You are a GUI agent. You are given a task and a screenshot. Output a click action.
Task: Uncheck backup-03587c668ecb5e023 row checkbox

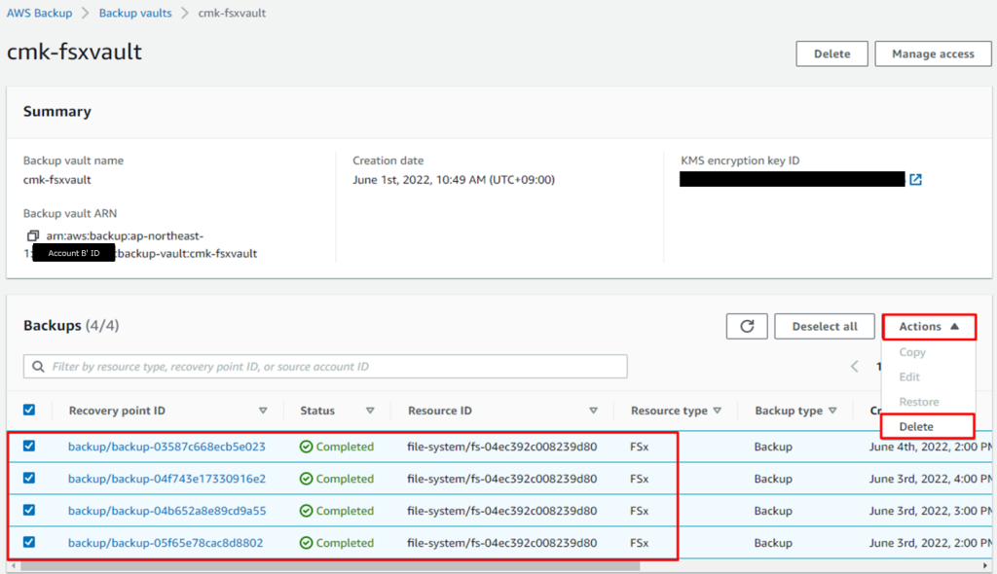coord(29,446)
